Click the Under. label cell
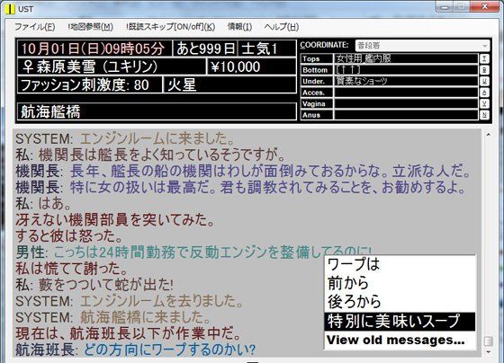Viewport: 504px width, 363px height. [x=317, y=81]
